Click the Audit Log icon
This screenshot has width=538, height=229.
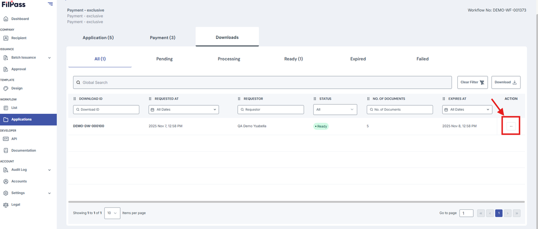[x=6, y=170]
